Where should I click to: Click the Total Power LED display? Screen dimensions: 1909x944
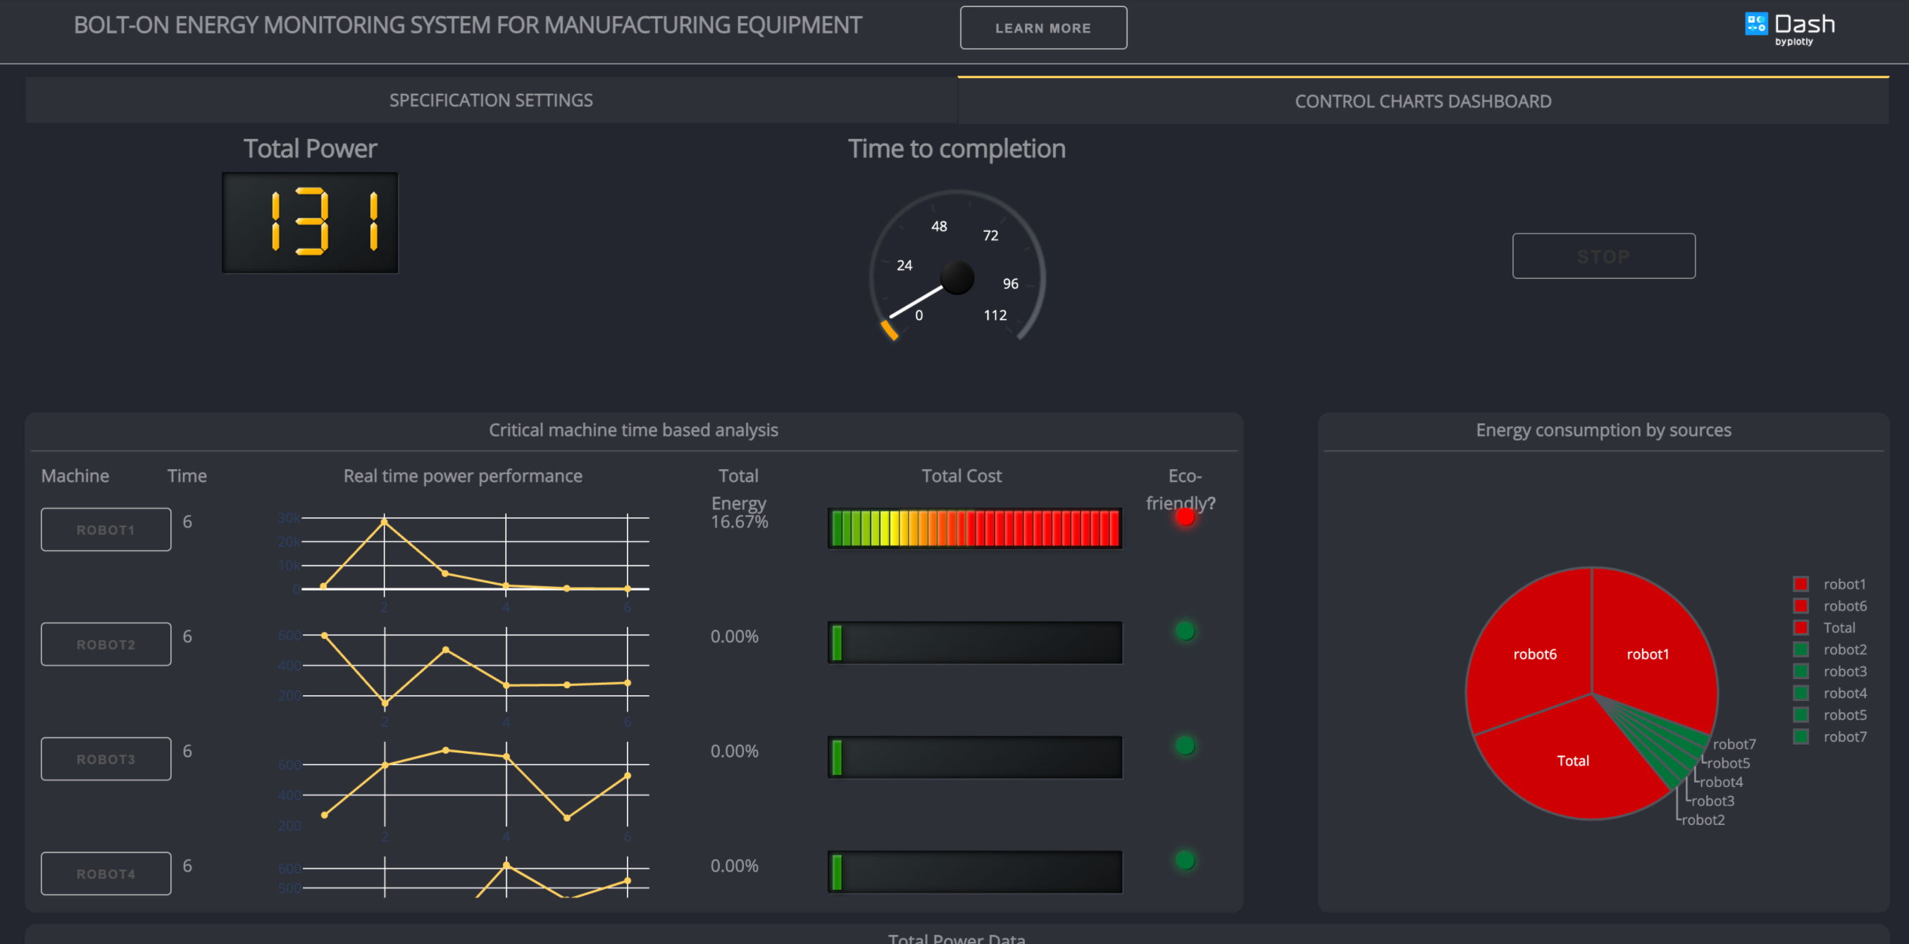click(x=310, y=223)
